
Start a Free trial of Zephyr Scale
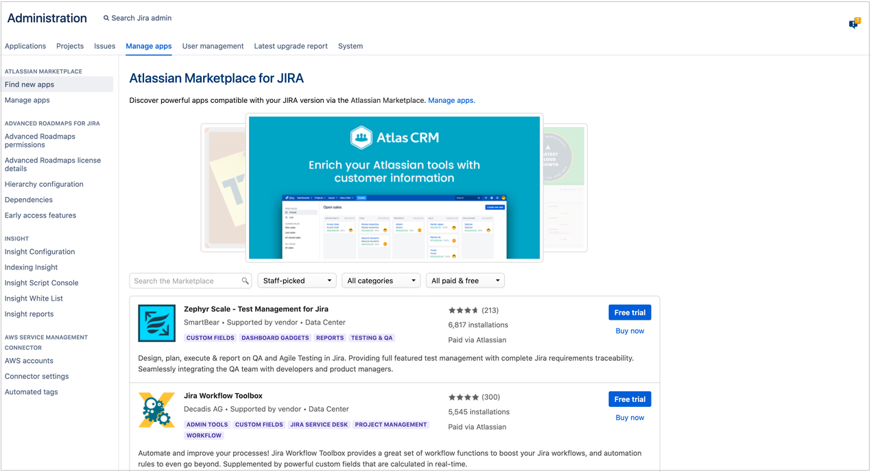coord(629,312)
